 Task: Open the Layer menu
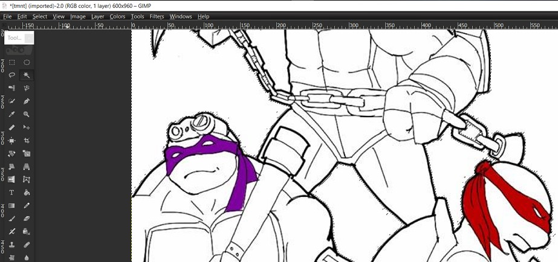(97, 16)
